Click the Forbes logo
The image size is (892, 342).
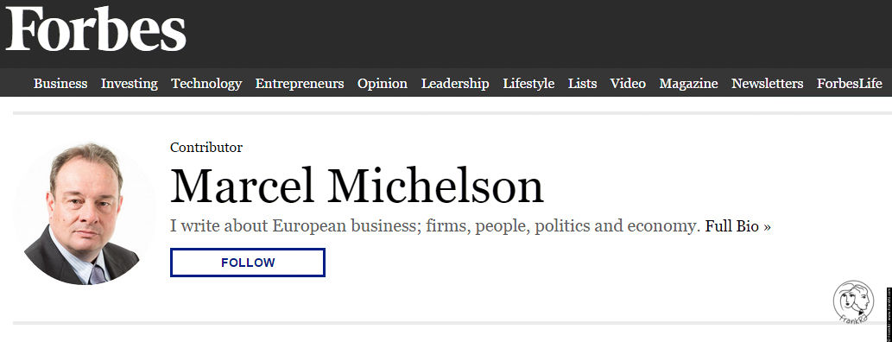(x=96, y=28)
